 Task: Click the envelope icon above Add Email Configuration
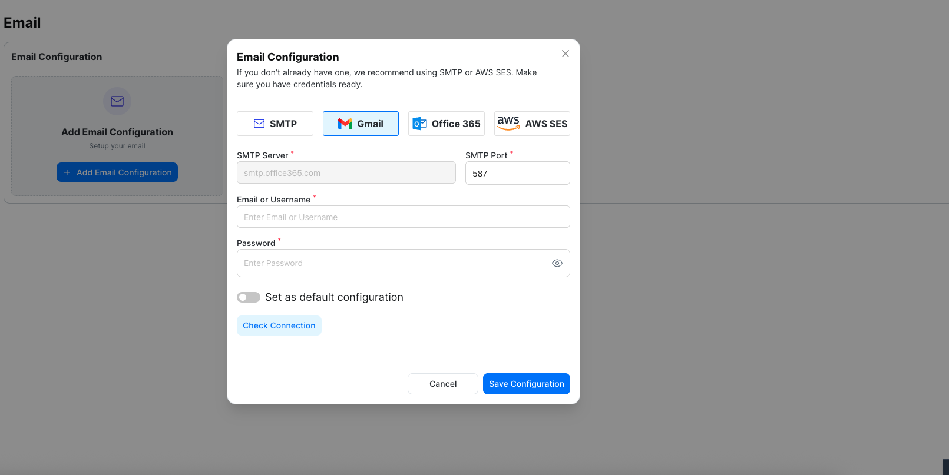point(117,101)
